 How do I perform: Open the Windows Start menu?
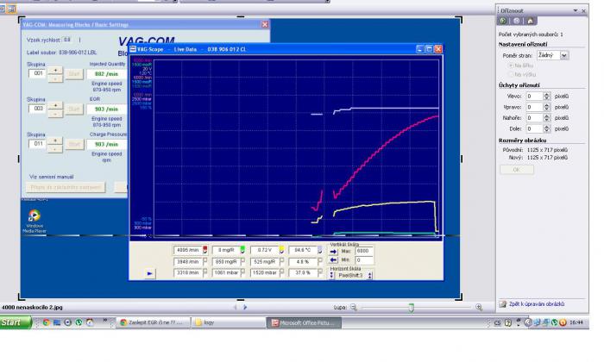pyautogui.click(x=16, y=322)
